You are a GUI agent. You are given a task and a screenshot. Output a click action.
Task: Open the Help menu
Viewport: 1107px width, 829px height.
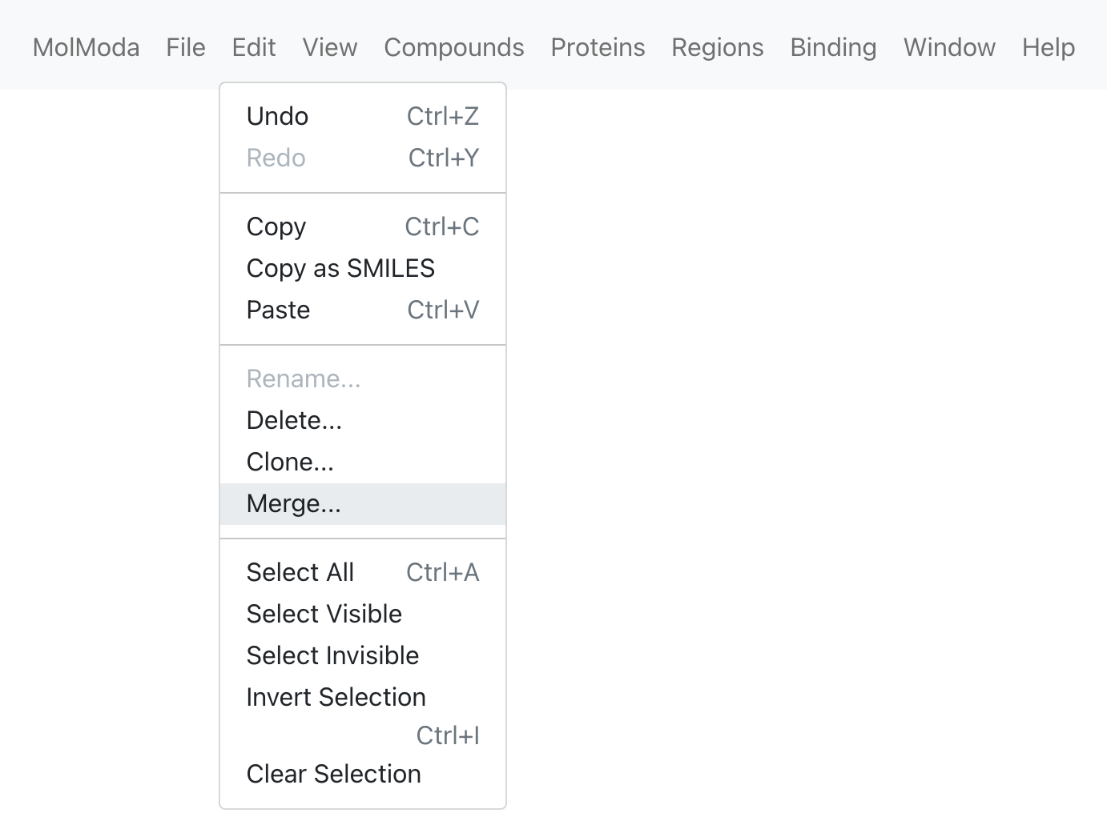(1049, 47)
